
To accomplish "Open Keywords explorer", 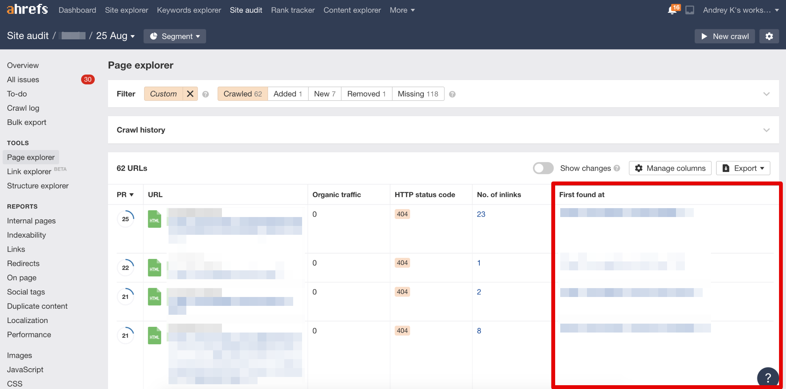I will pyautogui.click(x=189, y=10).
